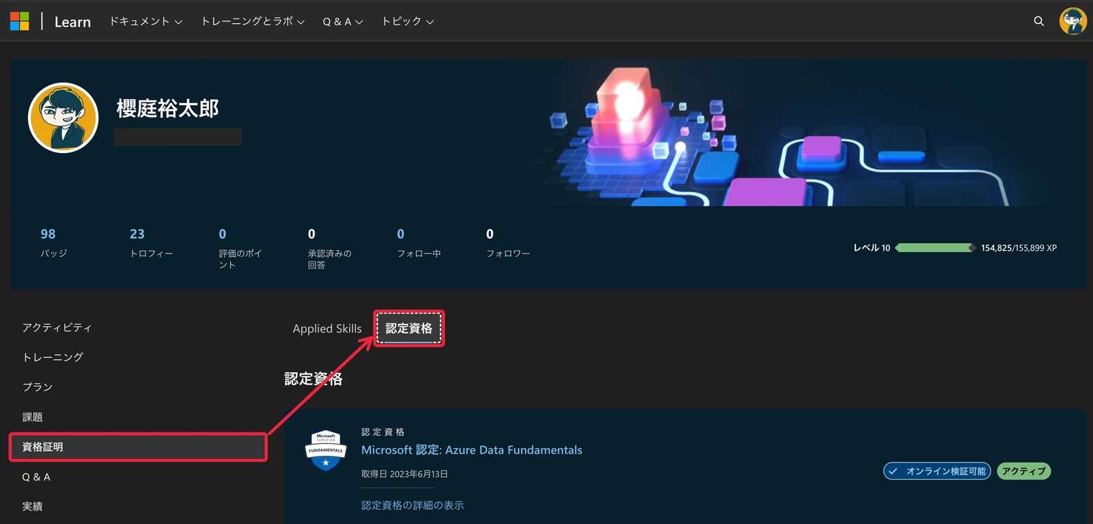Open アクティビティ in the sidebar
This screenshot has width=1093, height=524.
(57, 328)
